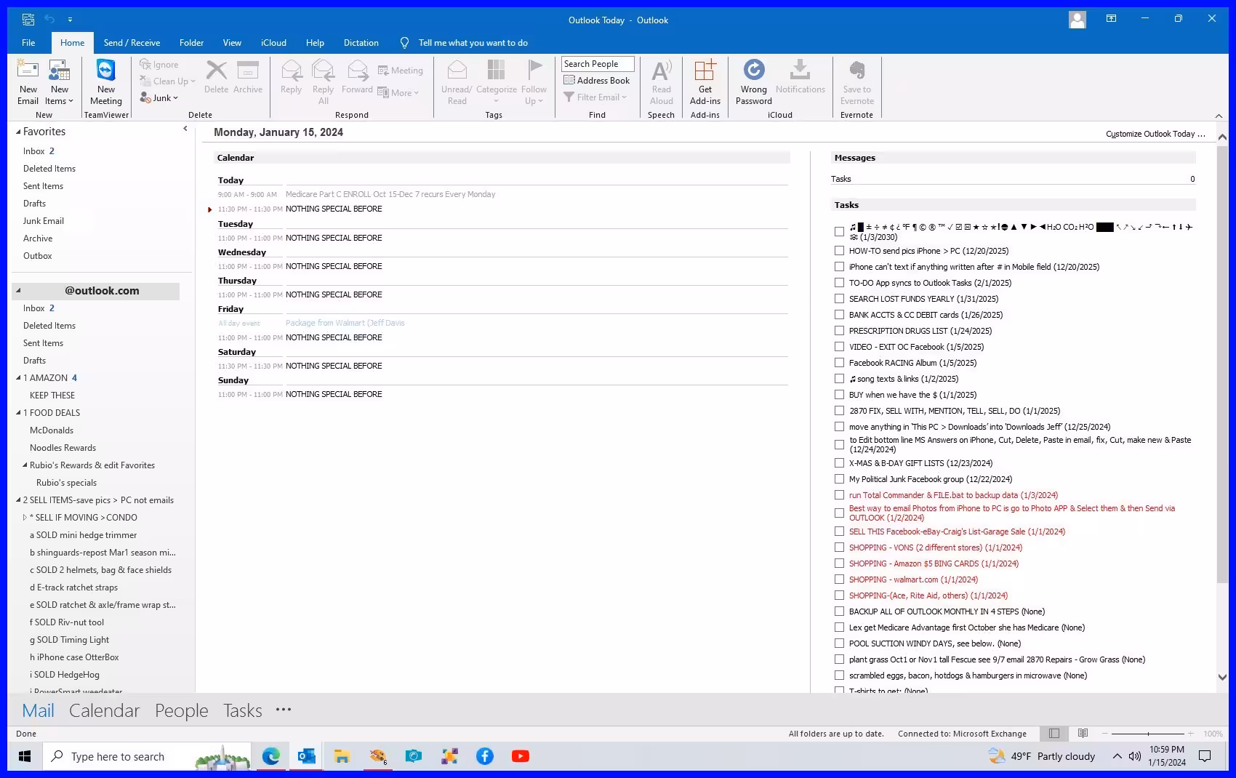This screenshot has width=1236, height=778.
Task: Switch to the View ribbon tab
Action: coord(232,42)
